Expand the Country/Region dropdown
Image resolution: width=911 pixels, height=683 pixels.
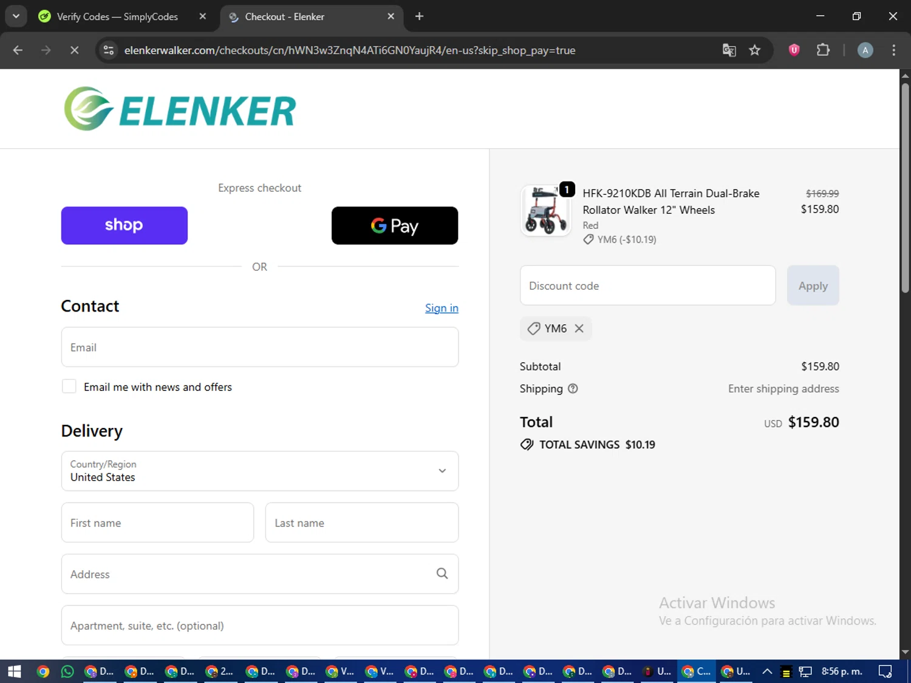tap(260, 471)
